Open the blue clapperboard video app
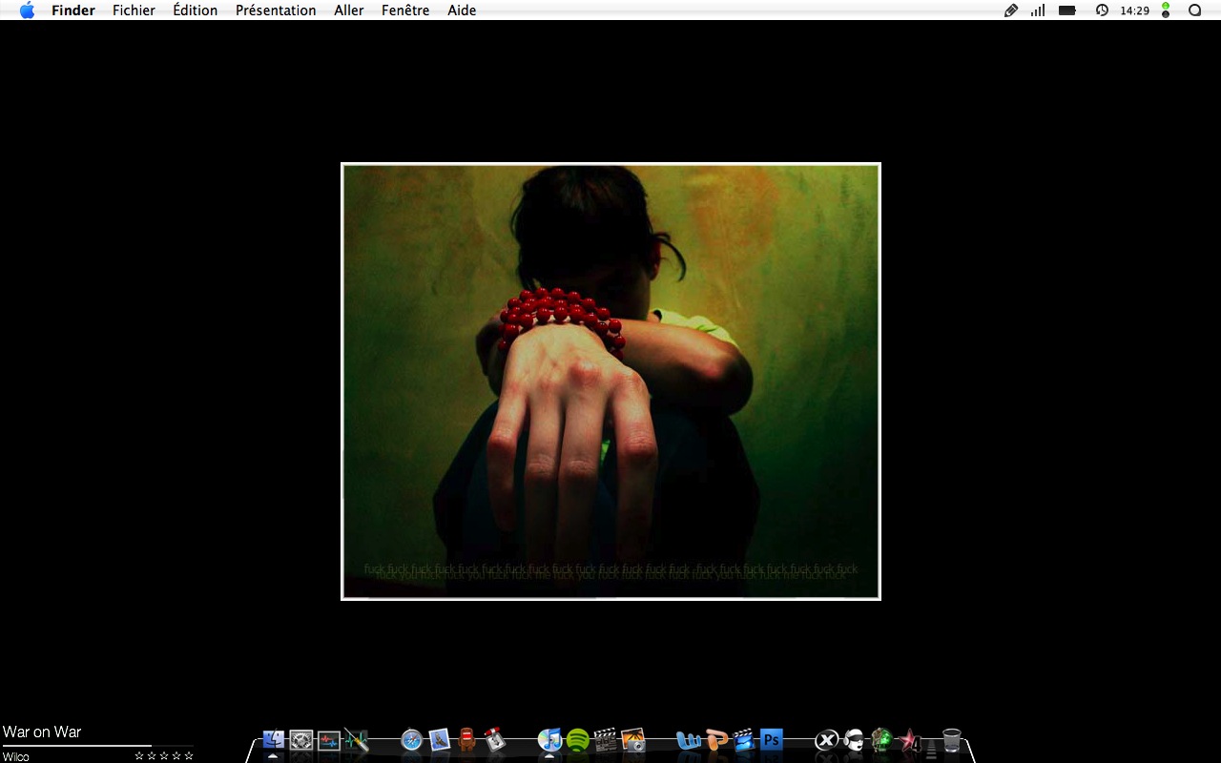Image resolution: width=1221 pixels, height=763 pixels. coord(744,740)
